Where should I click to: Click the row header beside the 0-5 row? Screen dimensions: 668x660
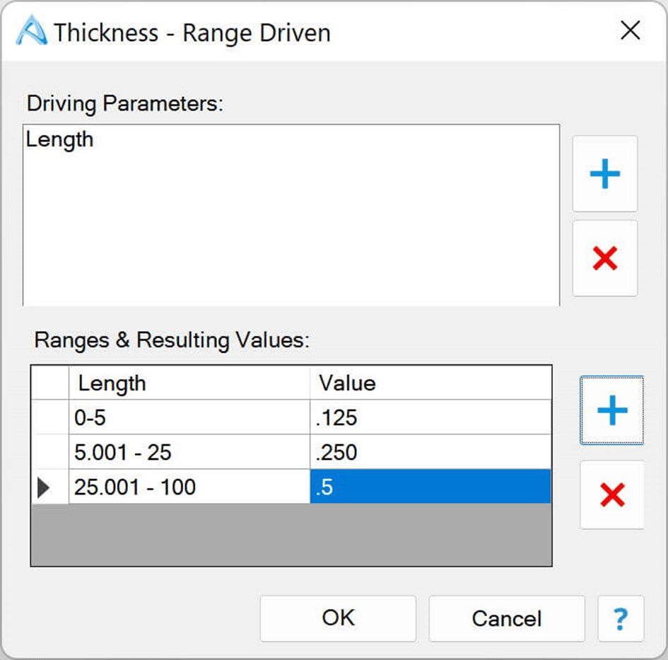click(x=49, y=417)
